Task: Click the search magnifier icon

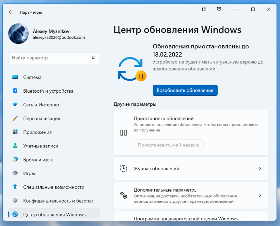Action: point(93,58)
